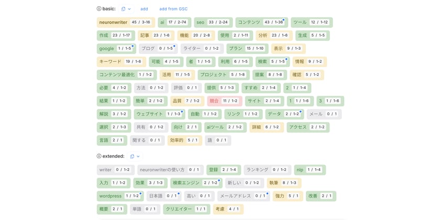Click the キーワード keyword chip

(x=121, y=62)
